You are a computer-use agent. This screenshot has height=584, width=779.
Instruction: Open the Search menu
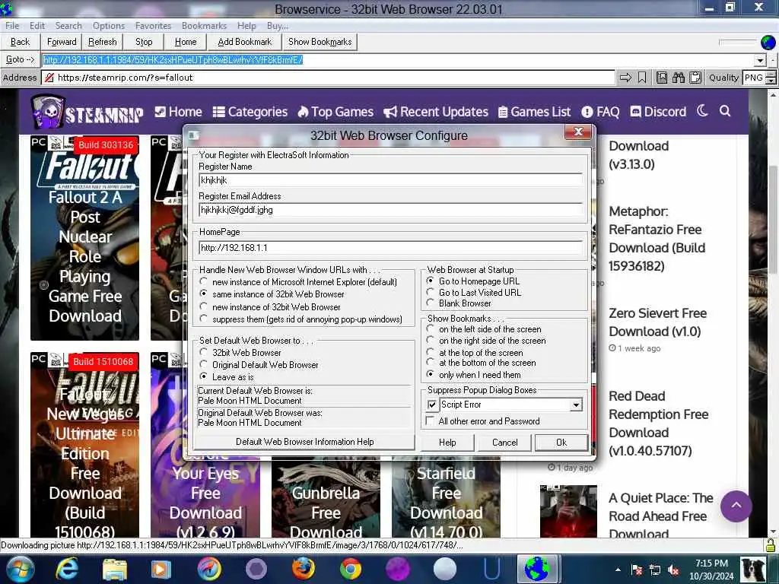[68, 26]
